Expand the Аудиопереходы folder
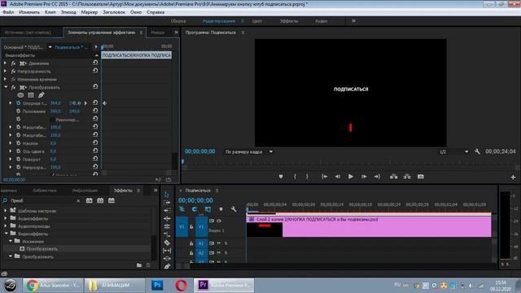Image resolution: width=521 pixels, height=293 pixels. coord(6,226)
